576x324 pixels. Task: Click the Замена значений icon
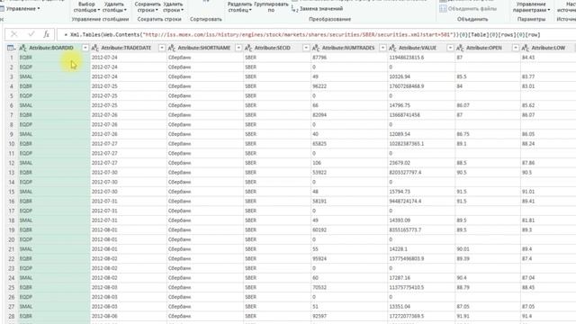pyautogui.click(x=294, y=9)
